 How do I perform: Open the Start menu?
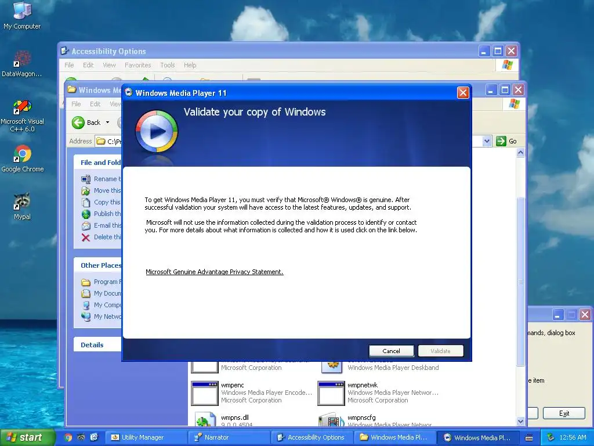(x=27, y=437)
